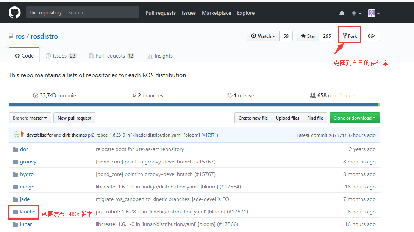Click the groovy folder icon

pos(16,162)
